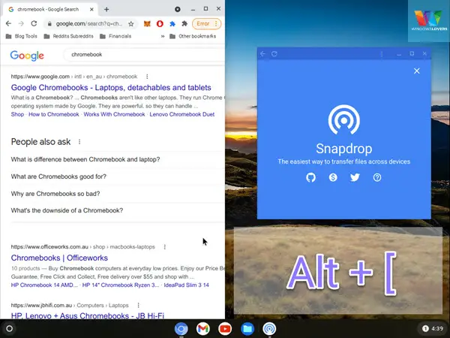Follow the Works With Chromebook sitelink
This screenshot has width=450, height=338.
pyautogui.click(x=114, y=114)
